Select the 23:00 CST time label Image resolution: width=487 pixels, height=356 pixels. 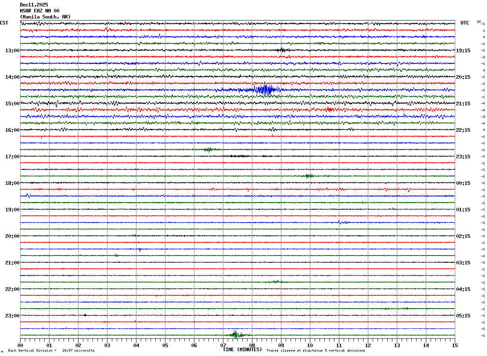[12, 316]
